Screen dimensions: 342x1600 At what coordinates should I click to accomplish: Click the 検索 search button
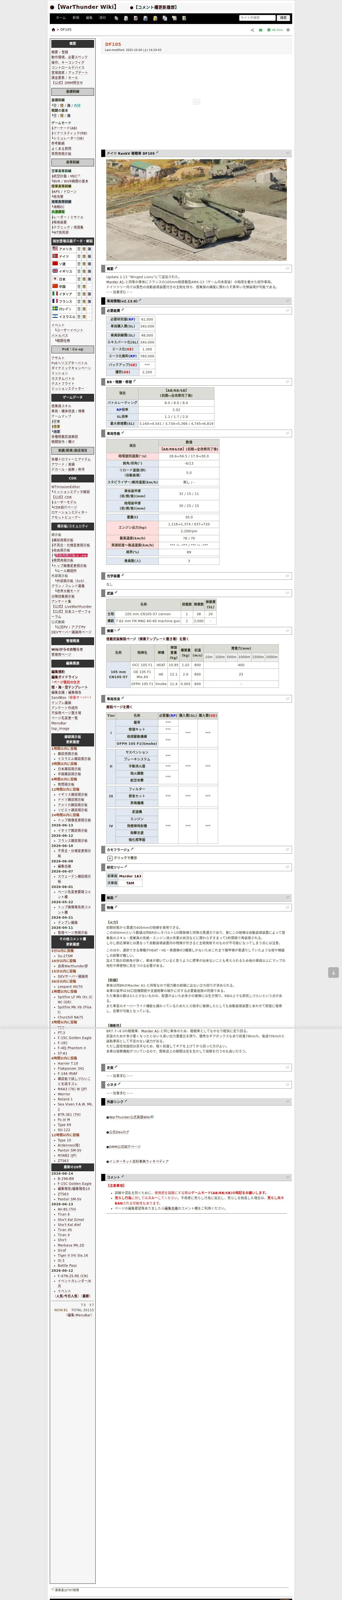[284, 18]
